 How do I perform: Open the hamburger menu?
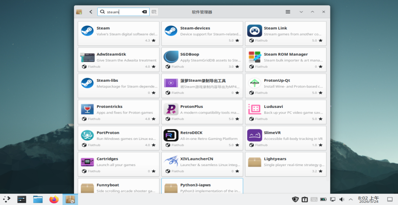pyautogui.click(x=288, y=12)
